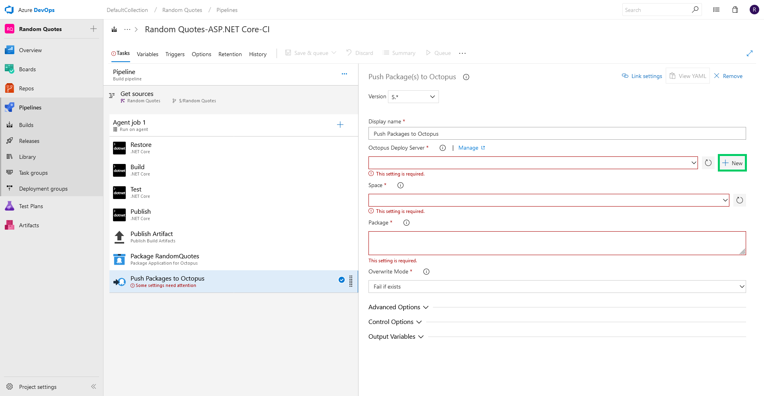Add new item with the plus next to Random Quotes
The width and height of the screenshot is (764, 396).
(94, 29)
